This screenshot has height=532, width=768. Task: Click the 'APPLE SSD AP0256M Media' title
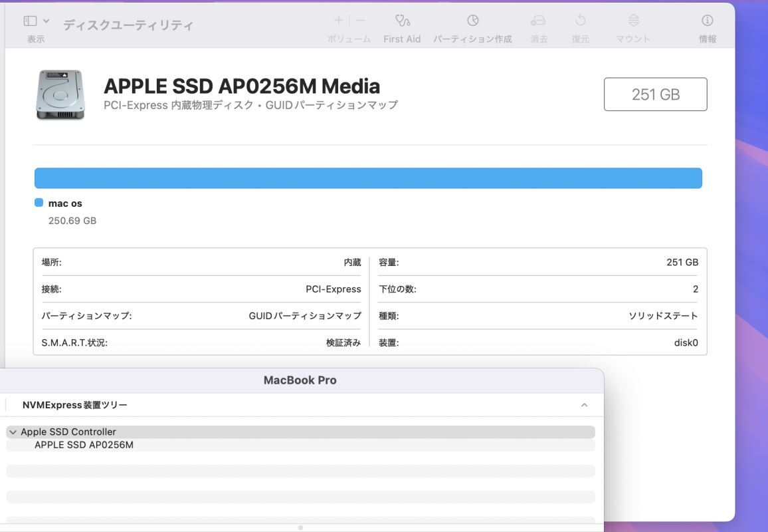coord(242,86)
